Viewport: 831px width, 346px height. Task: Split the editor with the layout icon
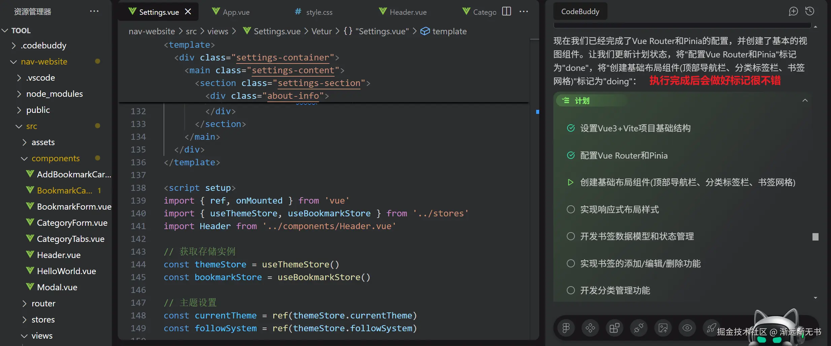point(507,11)
